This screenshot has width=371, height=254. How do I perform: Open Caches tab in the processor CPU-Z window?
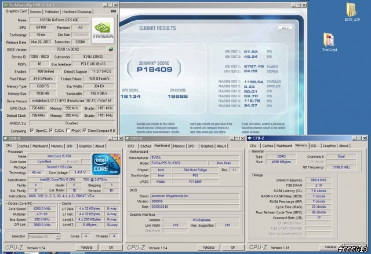[24, 146]
